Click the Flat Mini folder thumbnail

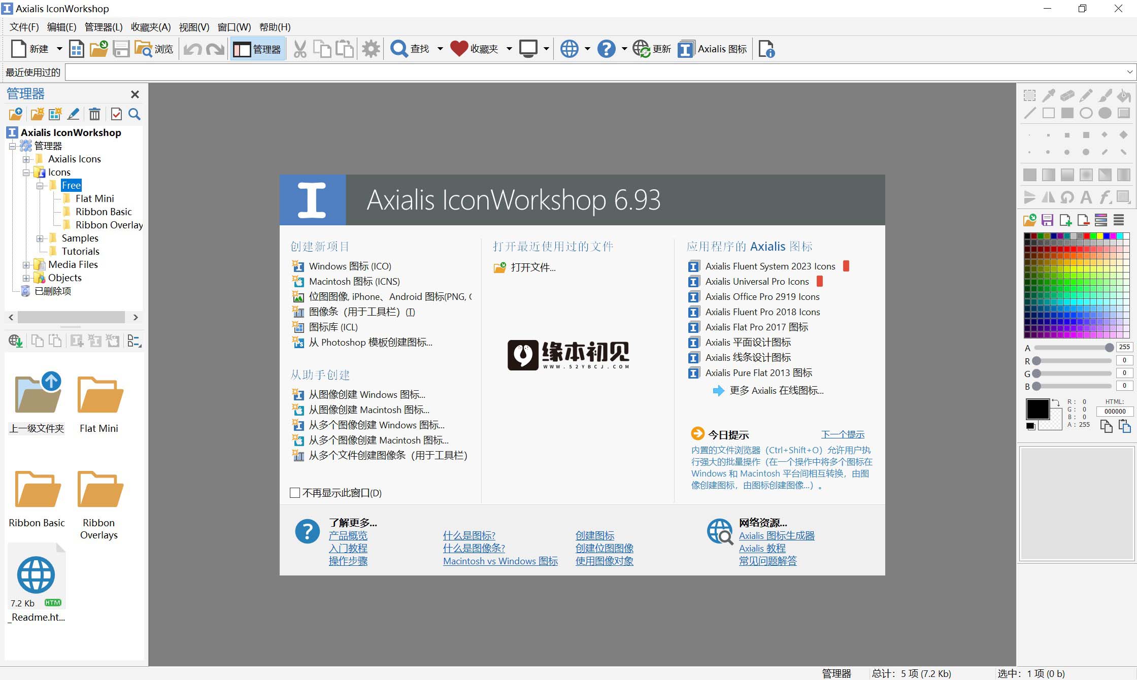tap(99, 403)
